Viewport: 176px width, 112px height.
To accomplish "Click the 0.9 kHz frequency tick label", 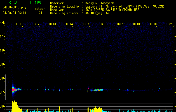I will point(2,64).
